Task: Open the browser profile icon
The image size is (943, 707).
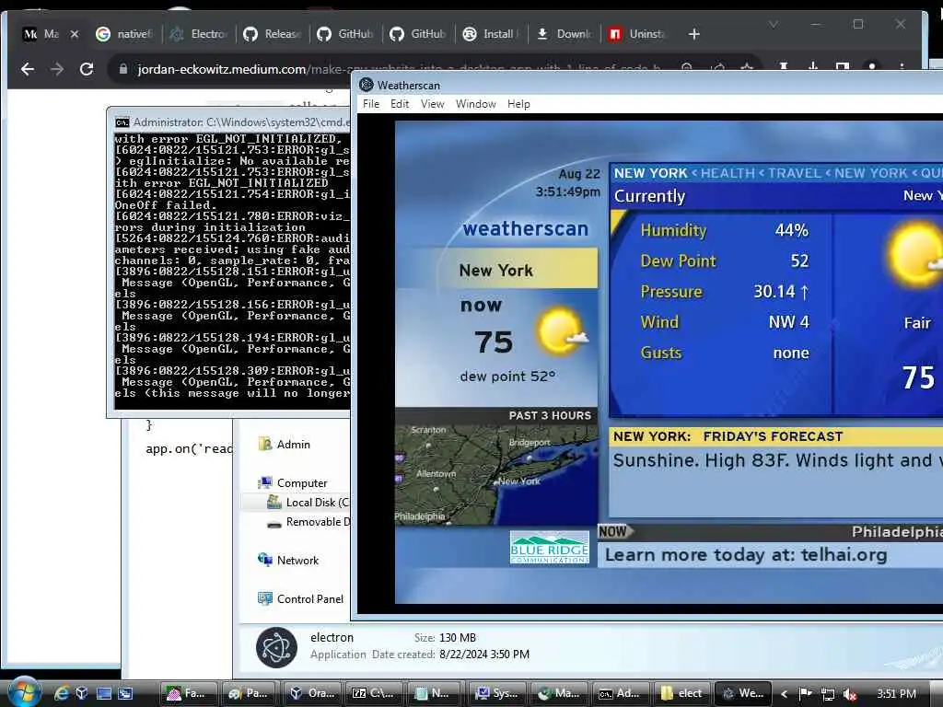Action: pyautogui.click(x=872, y=67)
